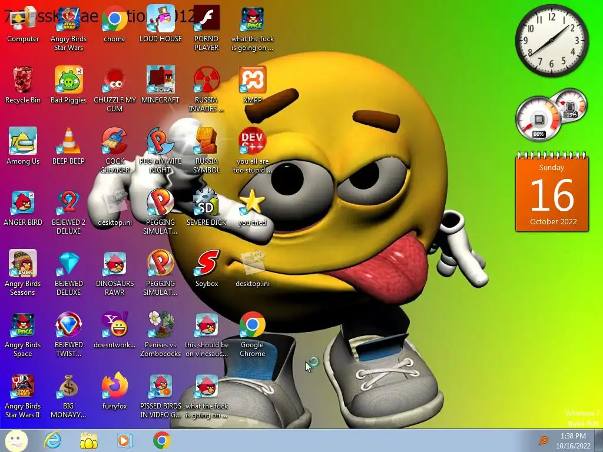Select the CCleaner brush icon
Screen dimensions: 603x452
[x=115, y=151]
